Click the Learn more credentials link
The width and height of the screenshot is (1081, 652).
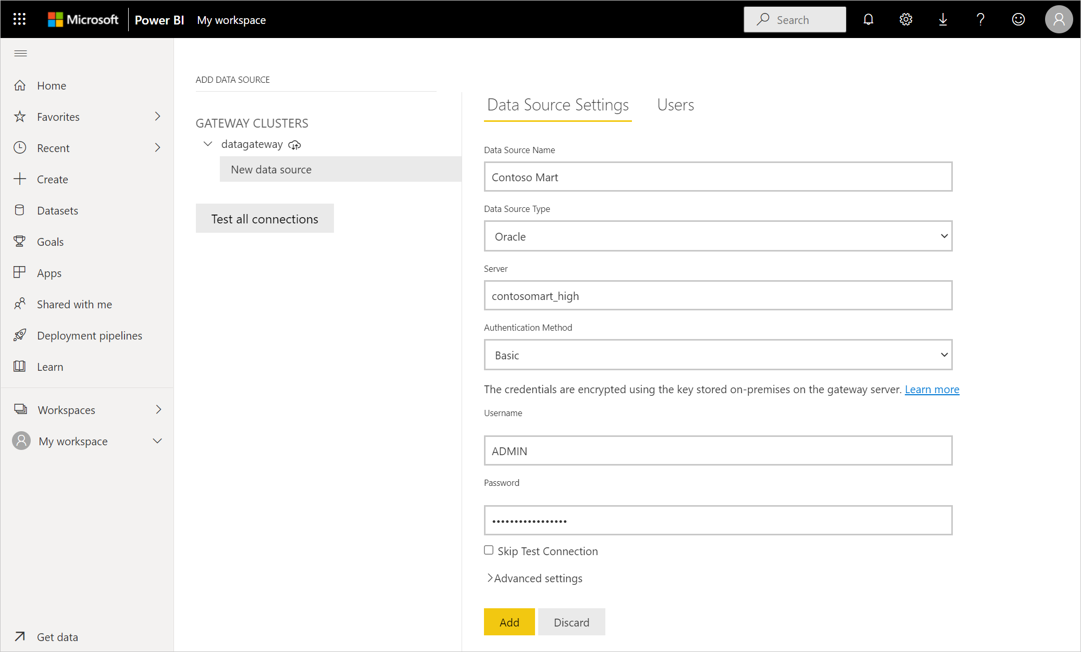coord(932,389)
